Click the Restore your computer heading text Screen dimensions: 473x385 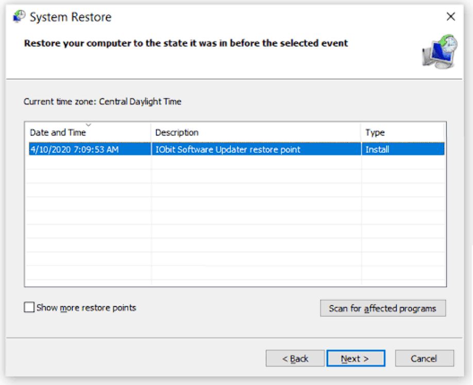[x=186, y=43]
